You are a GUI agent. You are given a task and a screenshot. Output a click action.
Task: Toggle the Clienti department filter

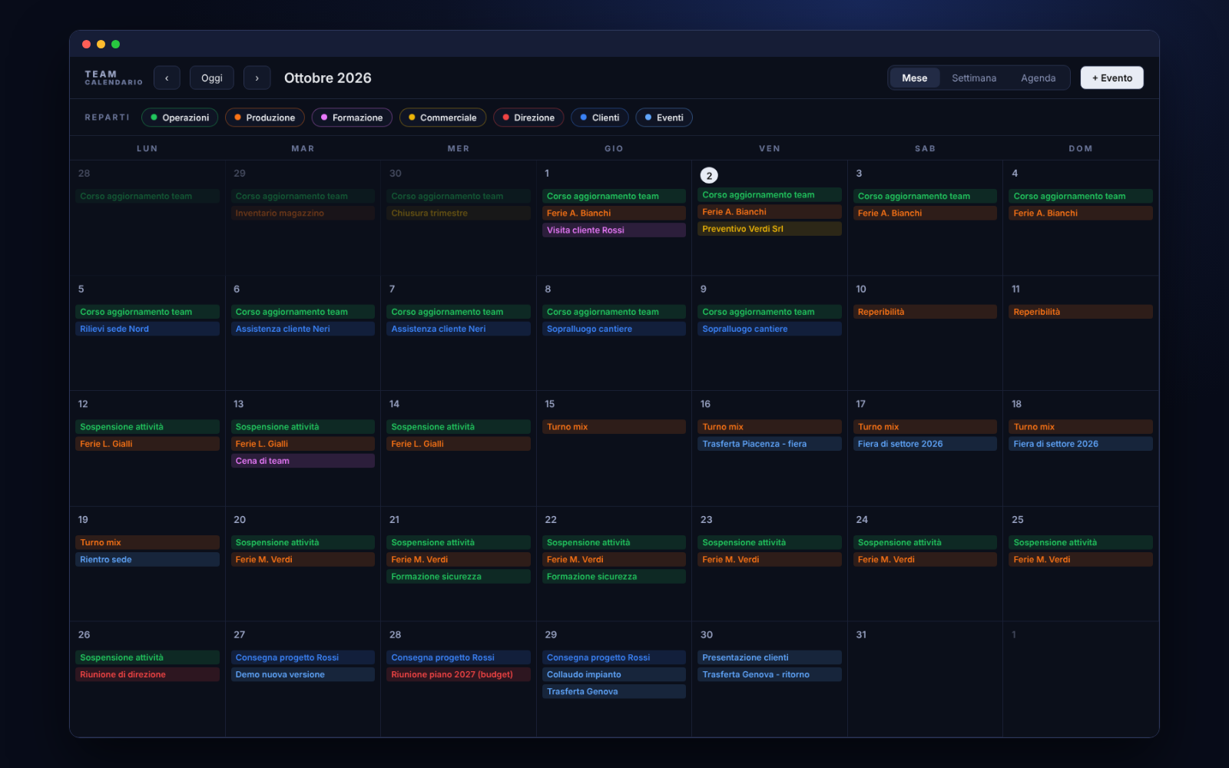(600, 118)
